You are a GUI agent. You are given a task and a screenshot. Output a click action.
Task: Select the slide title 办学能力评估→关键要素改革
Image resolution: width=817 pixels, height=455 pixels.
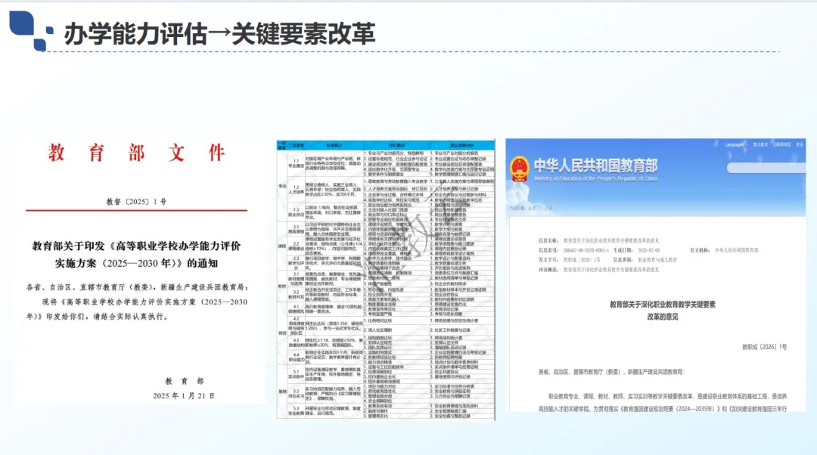coord(219,34)
